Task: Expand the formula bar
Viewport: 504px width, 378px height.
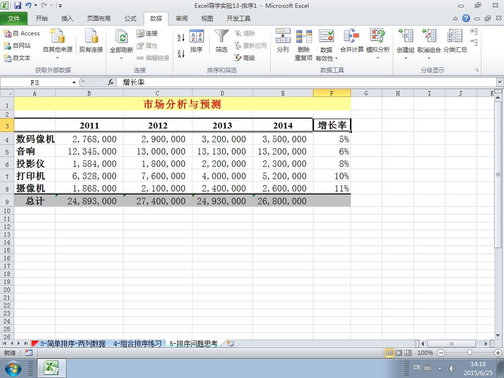Action: click(500, 82)
